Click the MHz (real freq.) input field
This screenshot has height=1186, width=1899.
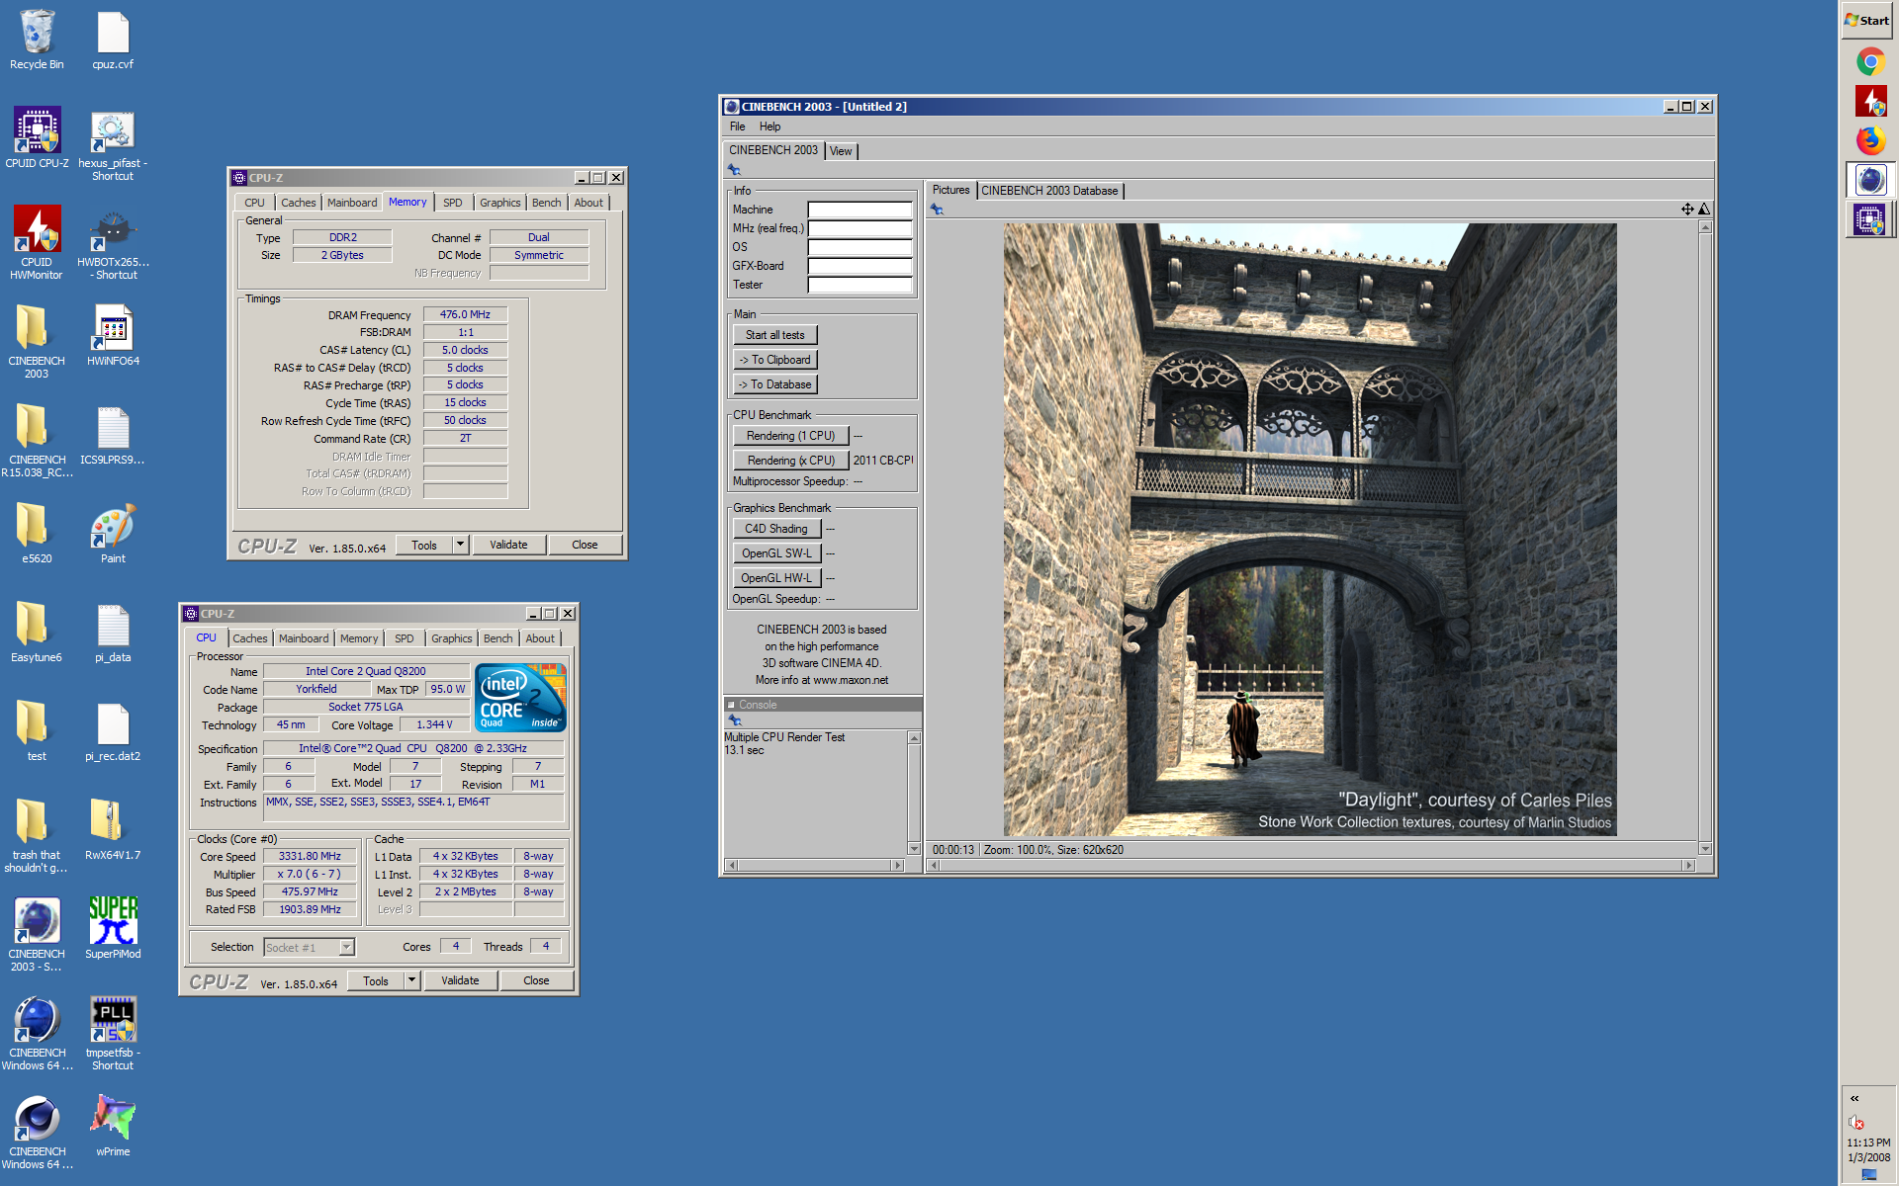point(859,228)
